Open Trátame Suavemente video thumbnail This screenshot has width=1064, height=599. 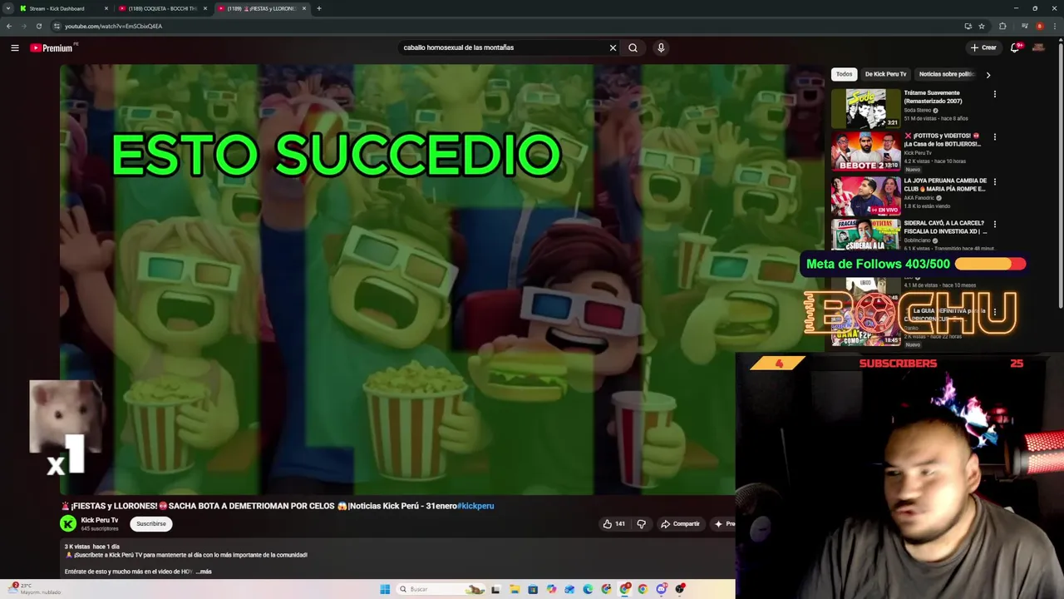pos(865,108)
